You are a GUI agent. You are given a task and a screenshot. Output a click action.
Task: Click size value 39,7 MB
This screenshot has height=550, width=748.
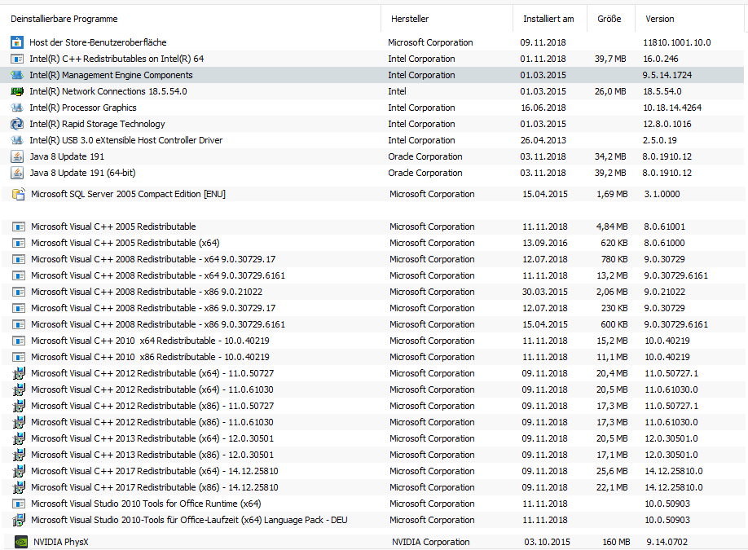point(610,59)
